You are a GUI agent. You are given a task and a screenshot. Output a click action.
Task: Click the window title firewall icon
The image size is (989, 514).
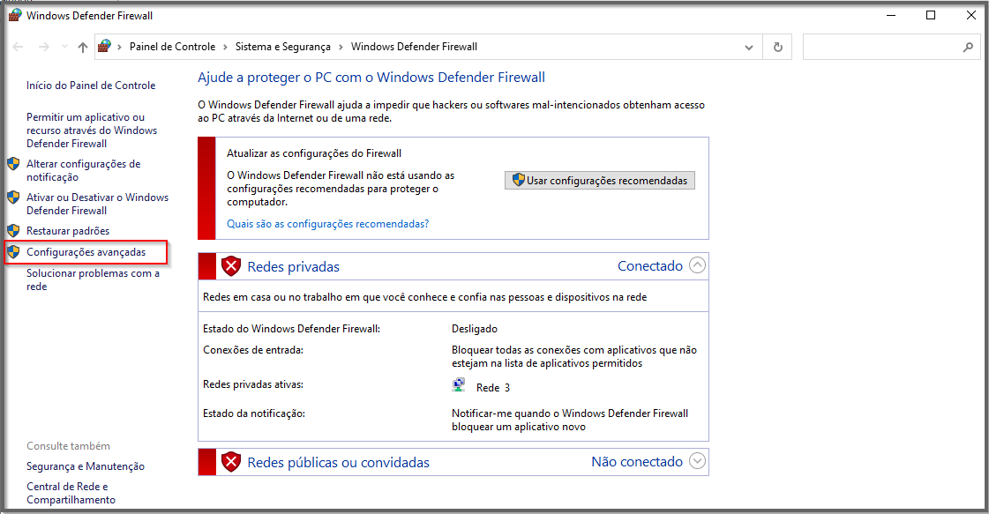[x=15, y=15]
